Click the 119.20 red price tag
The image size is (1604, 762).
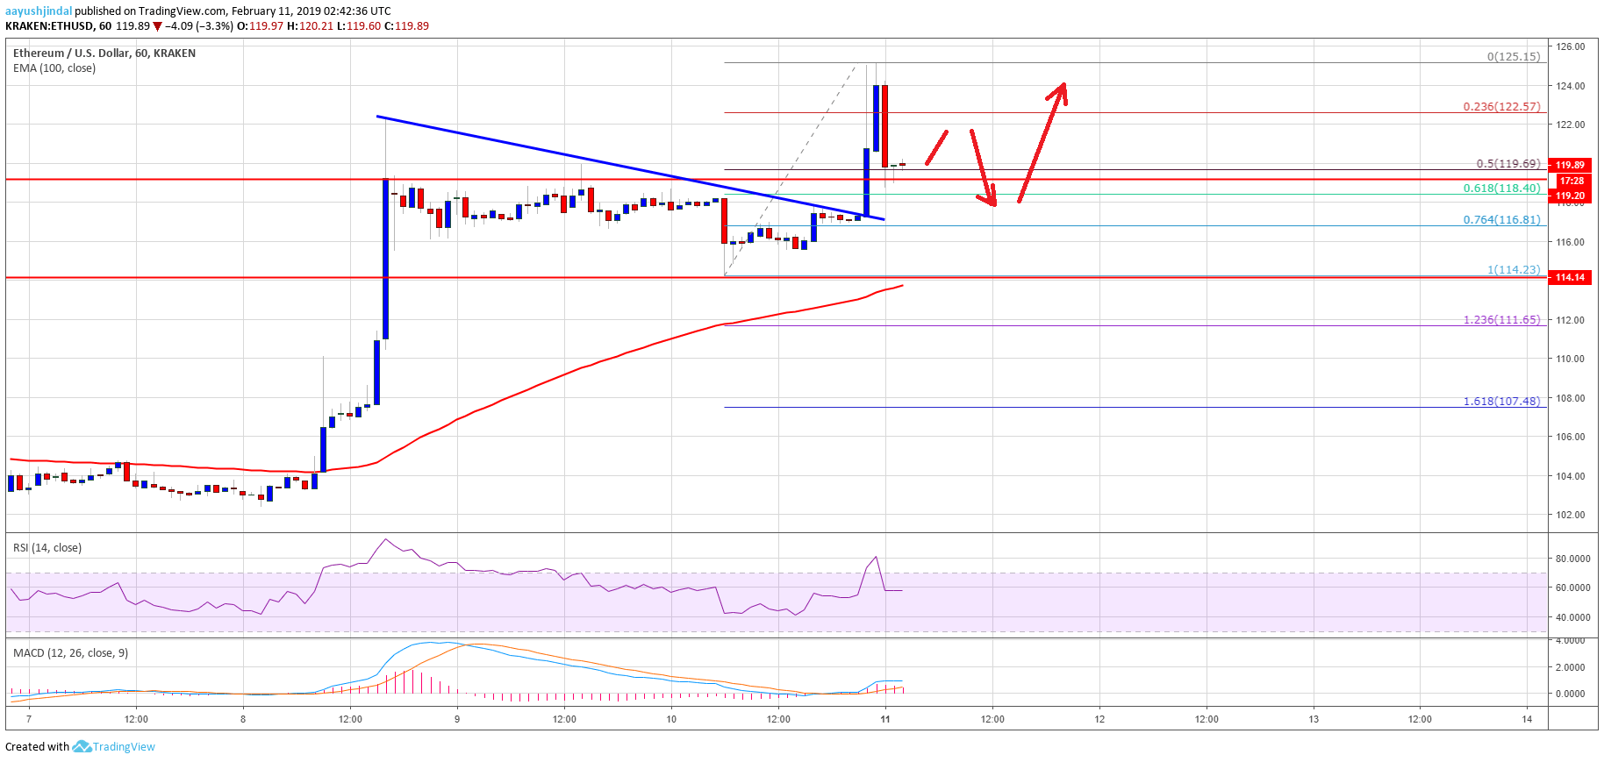[x=1571, y=196]
